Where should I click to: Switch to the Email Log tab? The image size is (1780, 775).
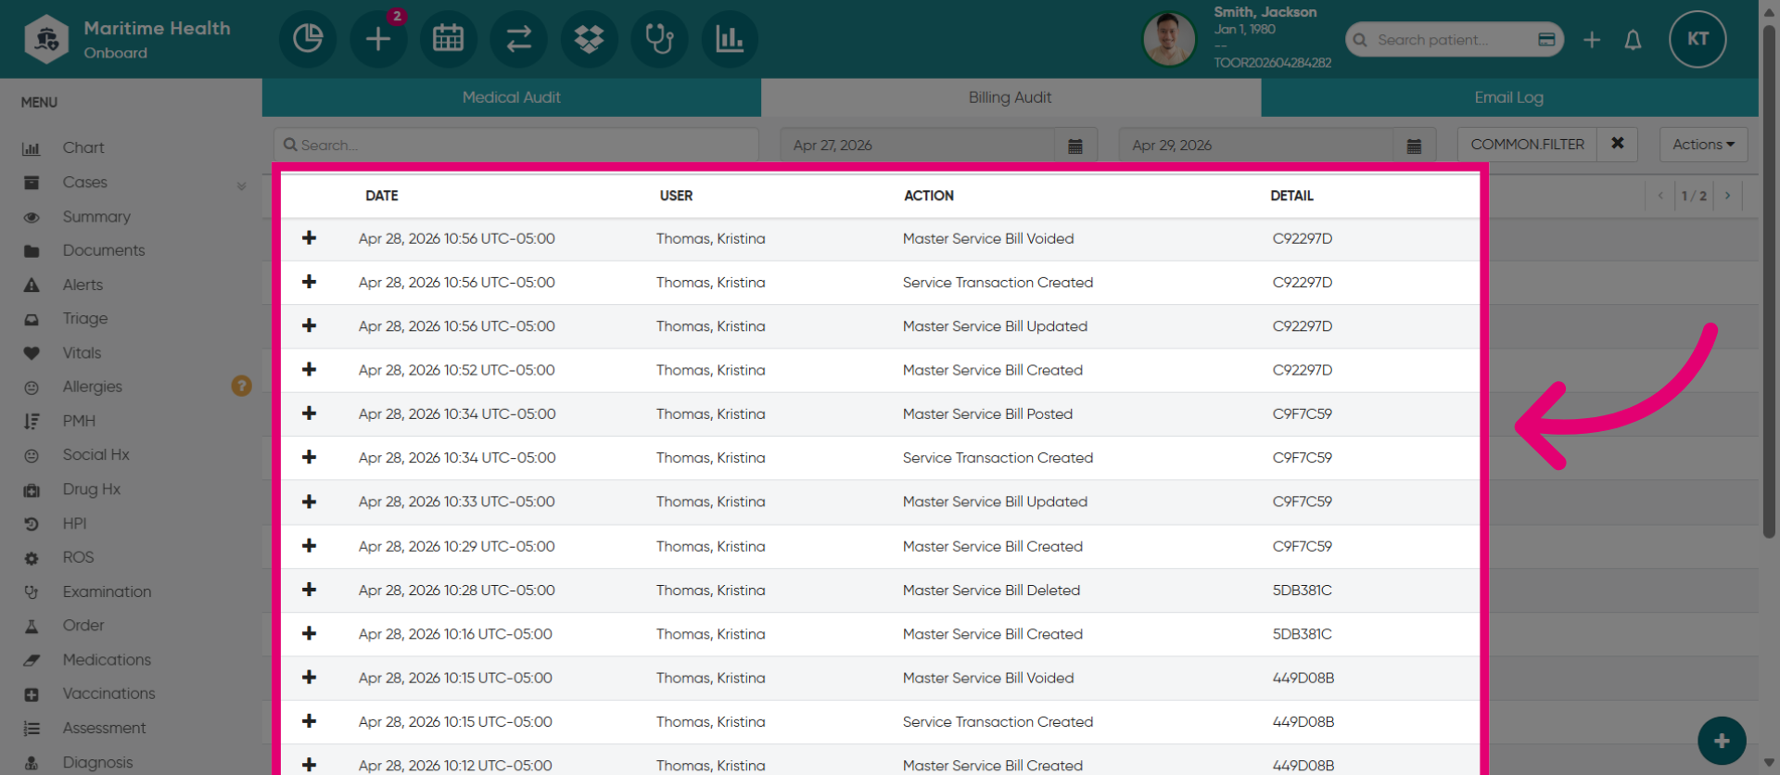(x=1509, y=97)
